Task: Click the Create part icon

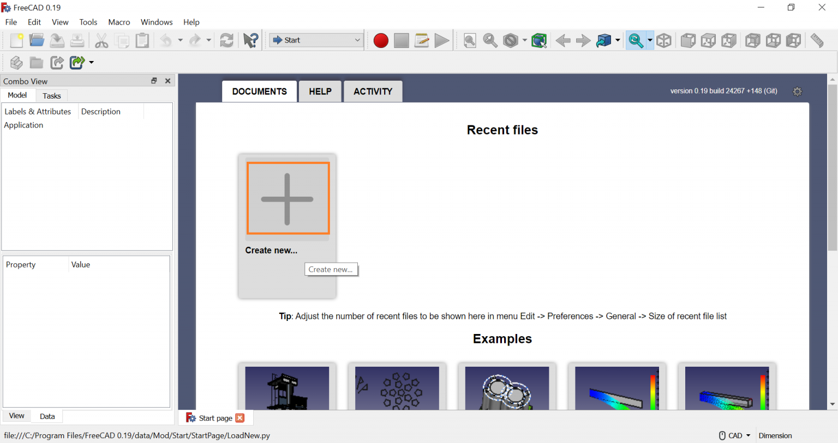Action: click(x=16, y=63)
